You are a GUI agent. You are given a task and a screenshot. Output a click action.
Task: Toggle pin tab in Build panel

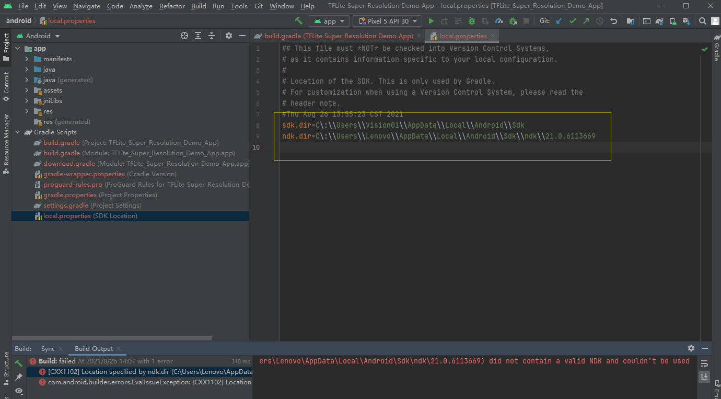click(x=19, y=377)
